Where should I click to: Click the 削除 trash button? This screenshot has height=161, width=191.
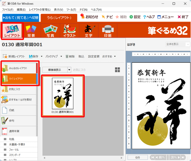(x=70, y=56)
